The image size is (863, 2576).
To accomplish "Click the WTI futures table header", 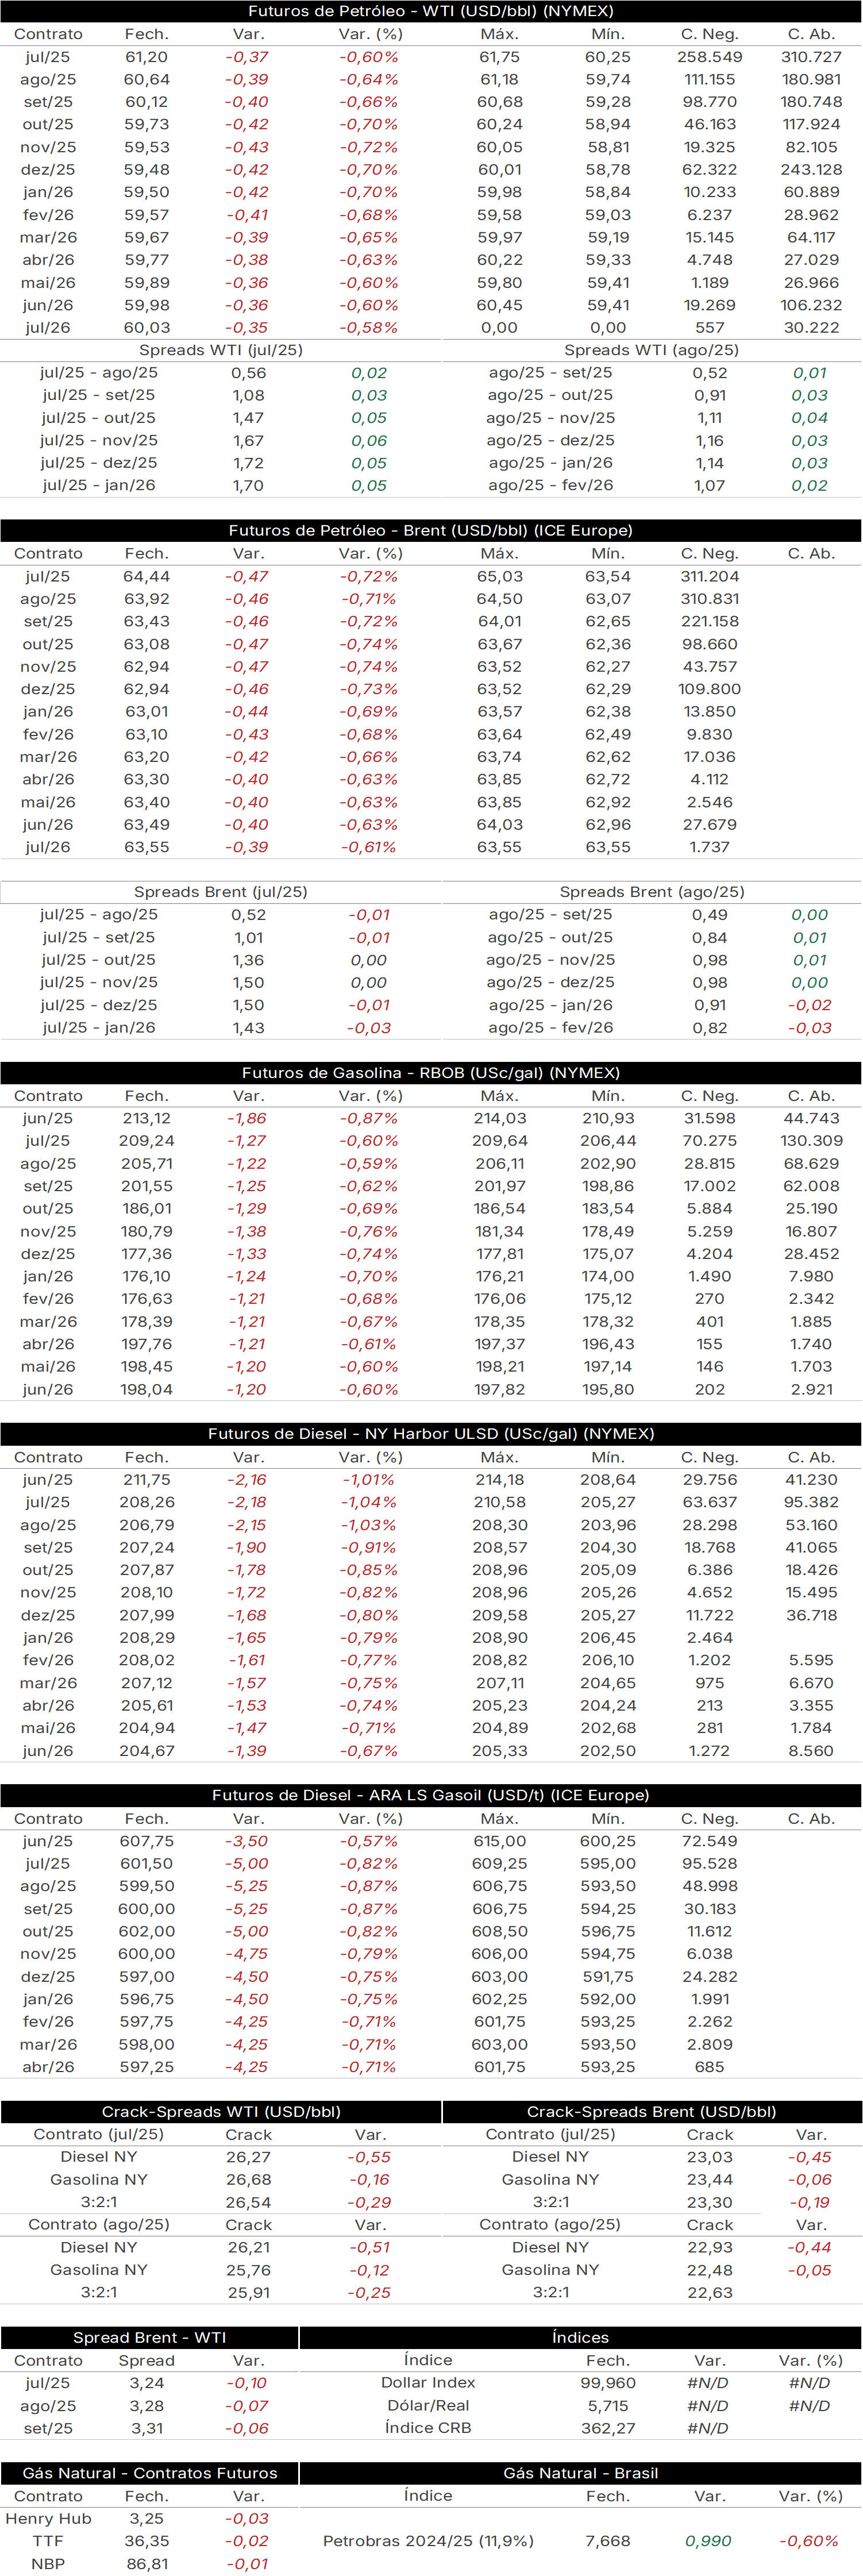I will 431,11.
